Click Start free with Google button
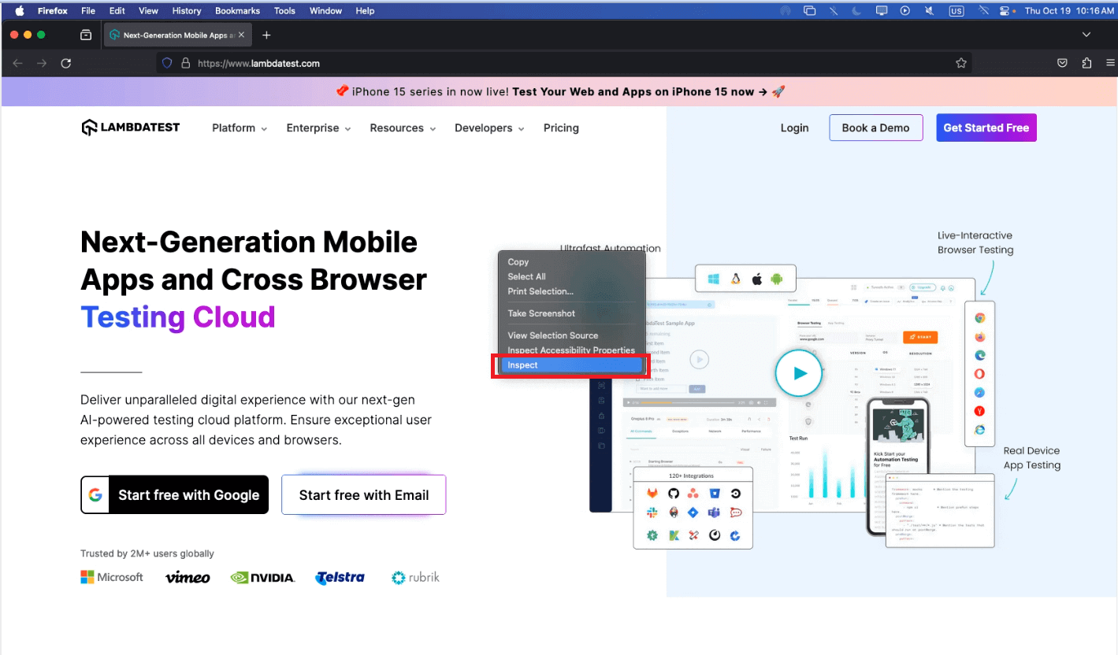This screenshot has width=1118, height=655. coord(174,495)
